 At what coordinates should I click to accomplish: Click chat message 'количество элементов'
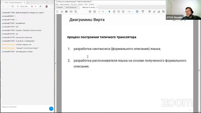tap(24, 37)
